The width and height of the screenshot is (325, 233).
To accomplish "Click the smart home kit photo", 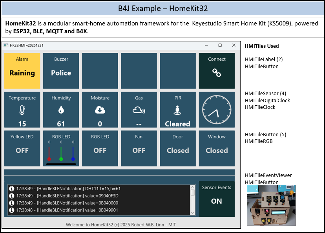I will tap(271, 205).
